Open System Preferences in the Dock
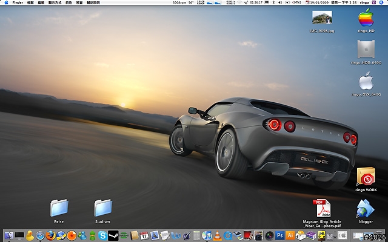The width and height of the screenshot is (388, 242). (343, 235)
